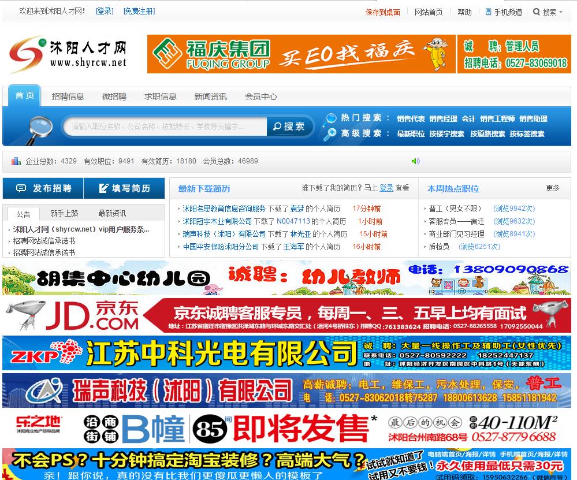Image resolution: width=577 pixels, height=480 pixels.
Task: Click hot search term 会计
Action: point(468,119)
